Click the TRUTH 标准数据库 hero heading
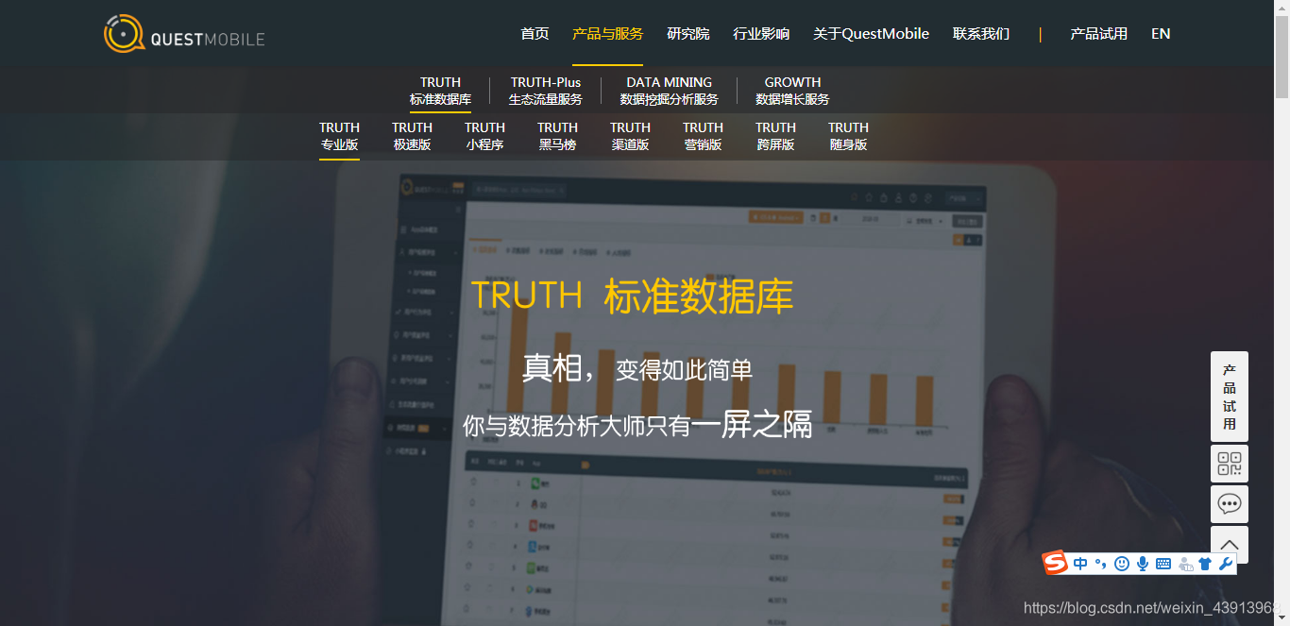1290x626 pixels. 632,296
